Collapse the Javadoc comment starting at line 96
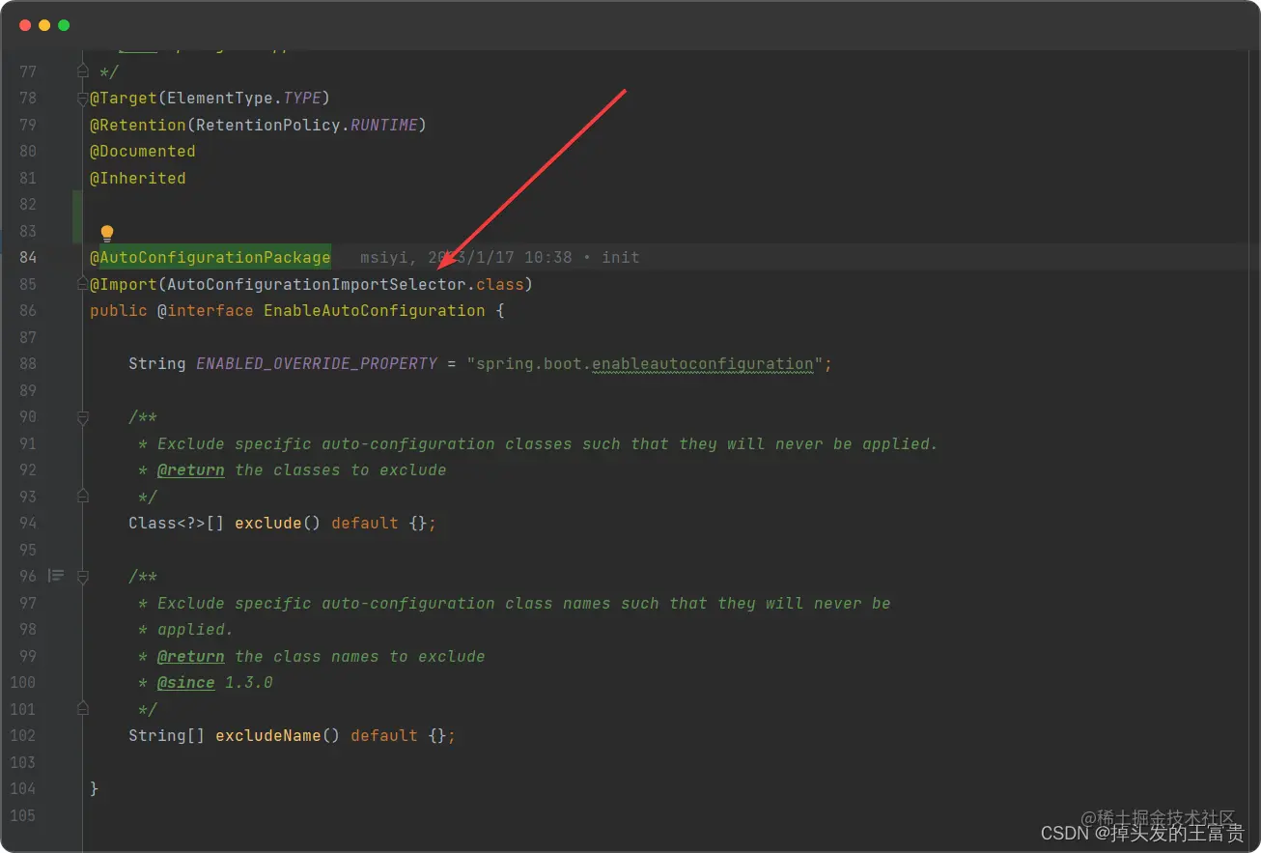This screenshot has width=1261, height=853. pos(83,577)
